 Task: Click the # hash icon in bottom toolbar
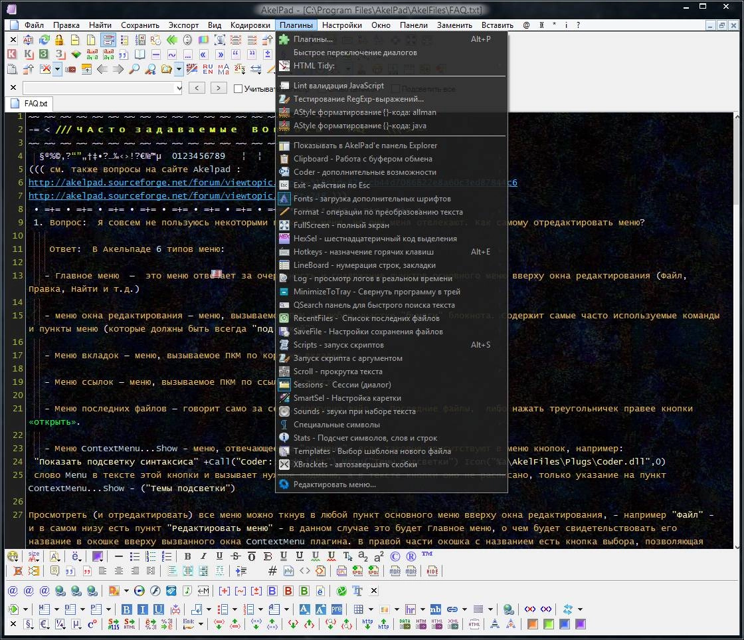coord(272,571)
